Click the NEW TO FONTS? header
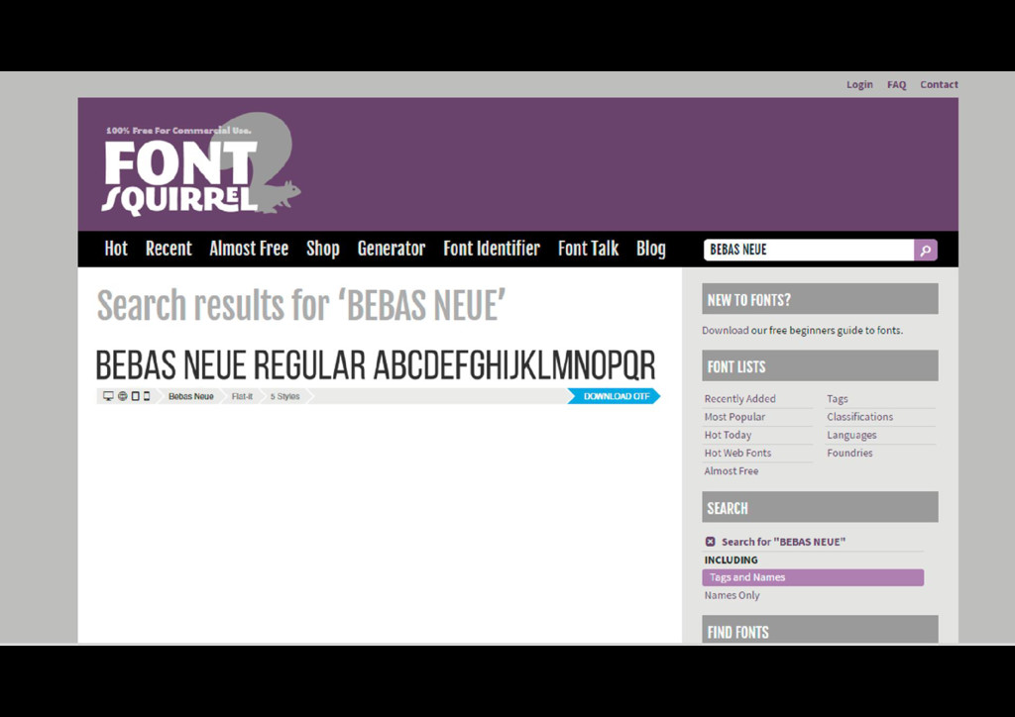This screenshot has width=1015, height=717. (x=820, y=299)
